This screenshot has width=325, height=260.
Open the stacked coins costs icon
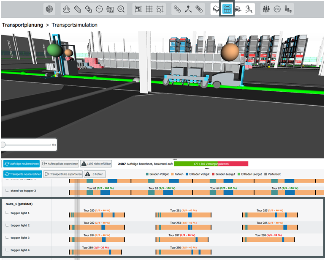(x=288, y=9)
